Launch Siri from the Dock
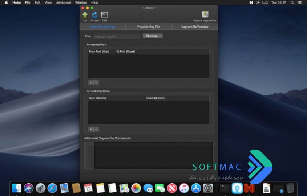Screen dimensions: 307x196 tap(29, 188)
